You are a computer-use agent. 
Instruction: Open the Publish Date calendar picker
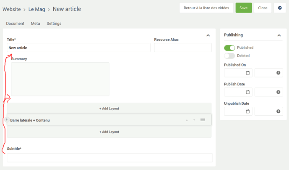coord(248,92)
